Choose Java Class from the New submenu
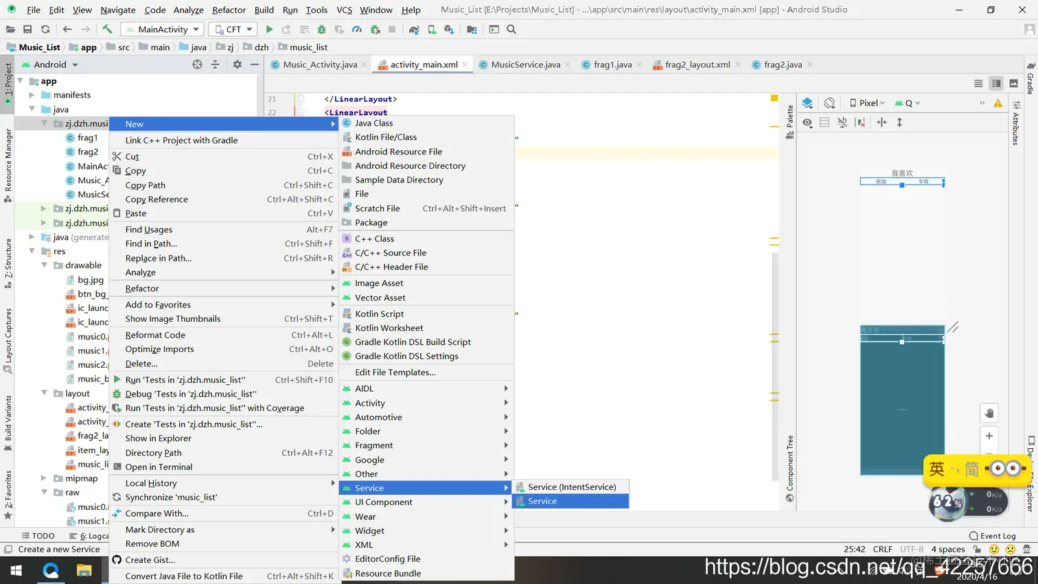 click(426, 123)
